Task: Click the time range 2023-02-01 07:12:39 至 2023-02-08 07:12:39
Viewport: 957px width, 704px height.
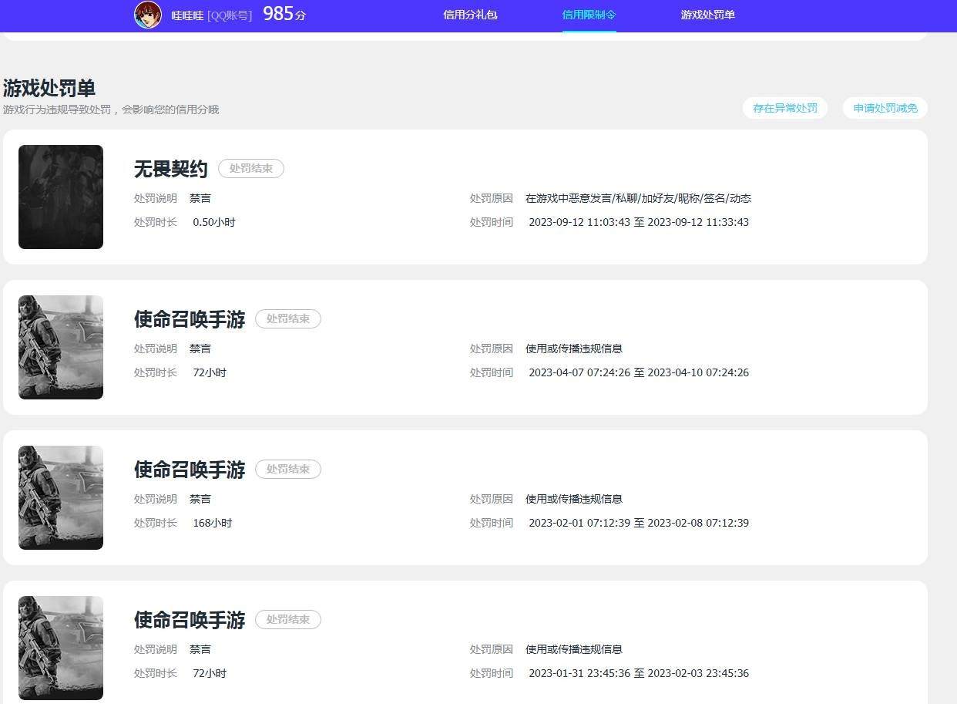Action: [639, 523]
